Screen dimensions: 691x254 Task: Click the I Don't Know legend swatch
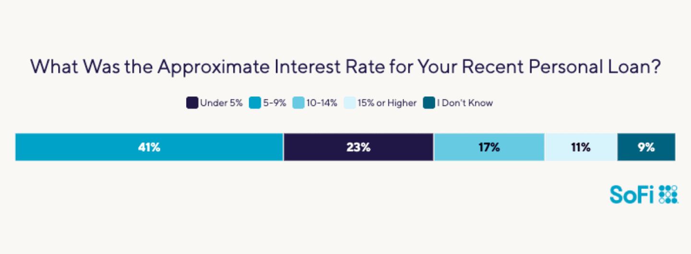tap(429, 103)
